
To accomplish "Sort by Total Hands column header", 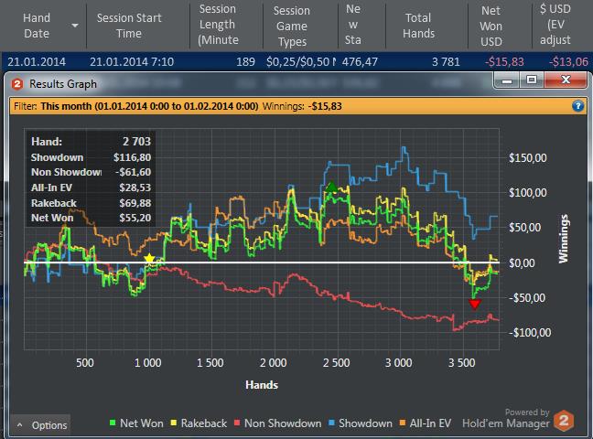I will (x=418, y=26).
